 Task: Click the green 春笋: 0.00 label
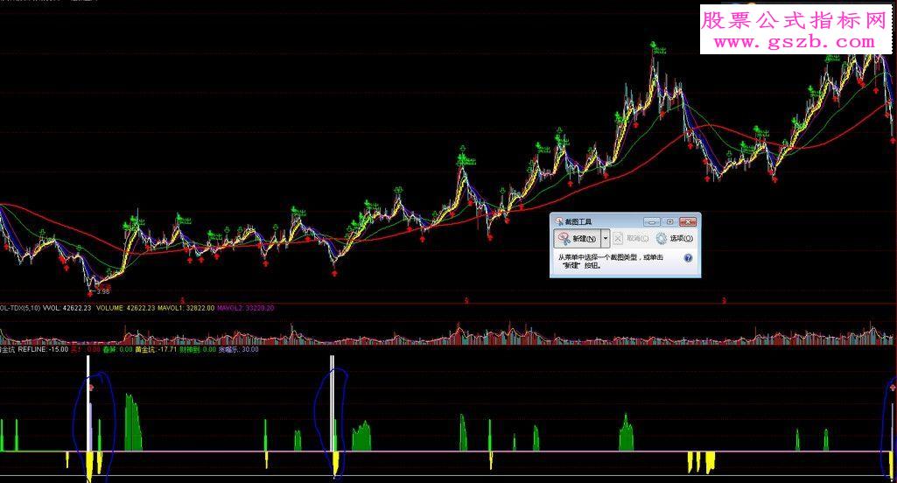click(x=117, y=349)
